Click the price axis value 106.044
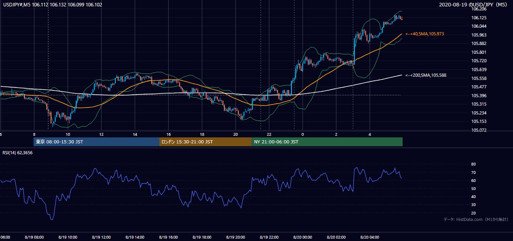 pyautogui.click(x=479, y=27)
